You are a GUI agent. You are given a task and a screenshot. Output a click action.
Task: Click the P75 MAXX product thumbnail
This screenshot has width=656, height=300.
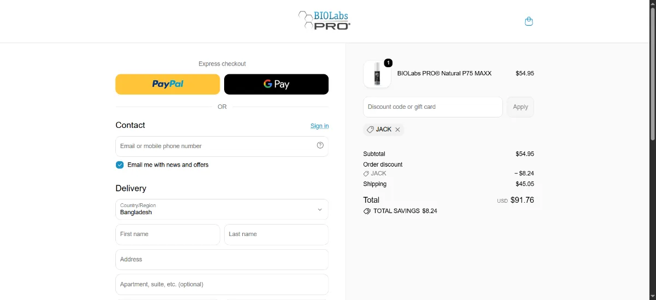[377, 74]
